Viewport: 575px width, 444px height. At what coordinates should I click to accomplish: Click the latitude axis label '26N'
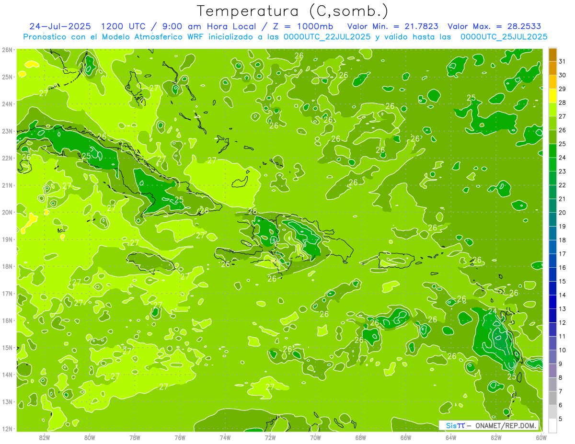point(7,50)
